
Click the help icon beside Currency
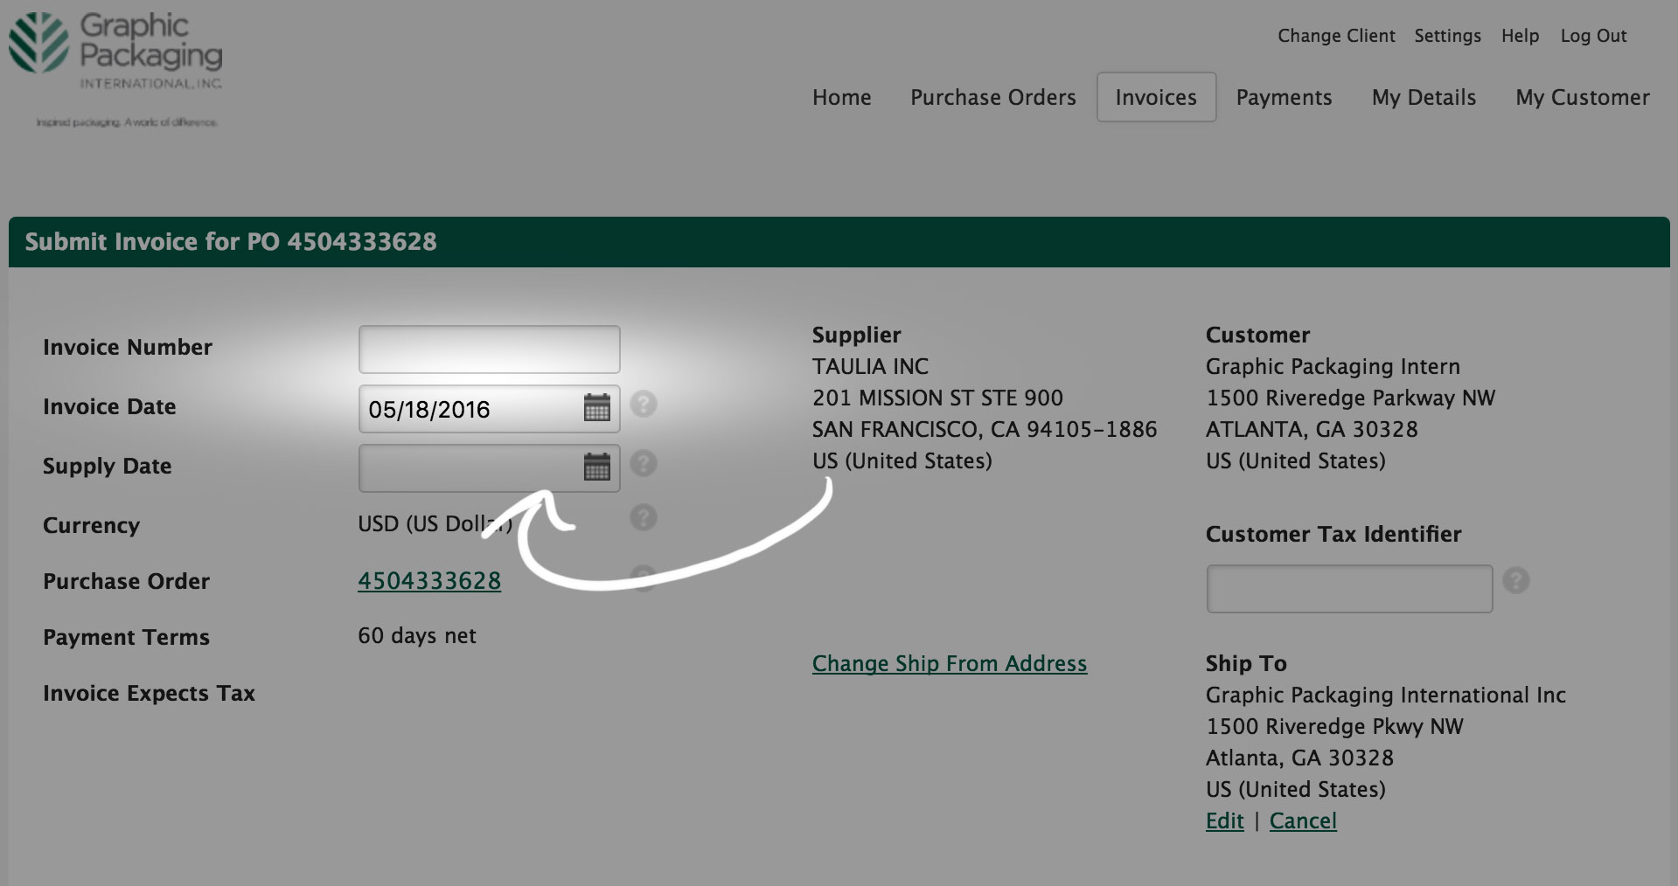click(644, 517)
